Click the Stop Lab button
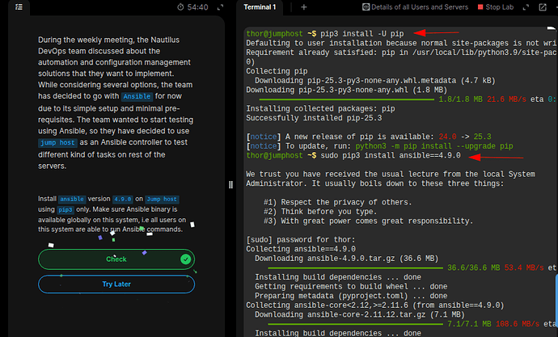The width and height of the screenshot is (558, 337). click(496, 7)
